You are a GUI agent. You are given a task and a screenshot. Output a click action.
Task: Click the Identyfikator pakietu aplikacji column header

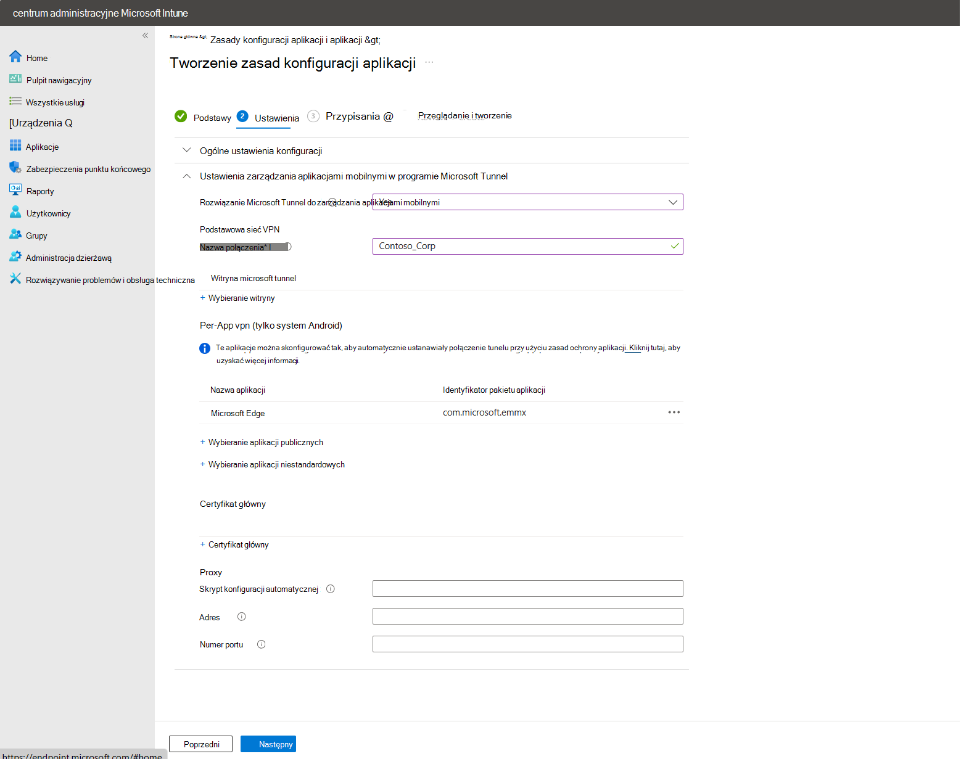pos(494,390)
